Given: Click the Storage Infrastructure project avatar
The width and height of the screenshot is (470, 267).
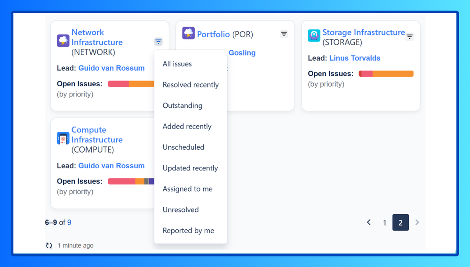Looking at the screenshot, I should [314, 35].
